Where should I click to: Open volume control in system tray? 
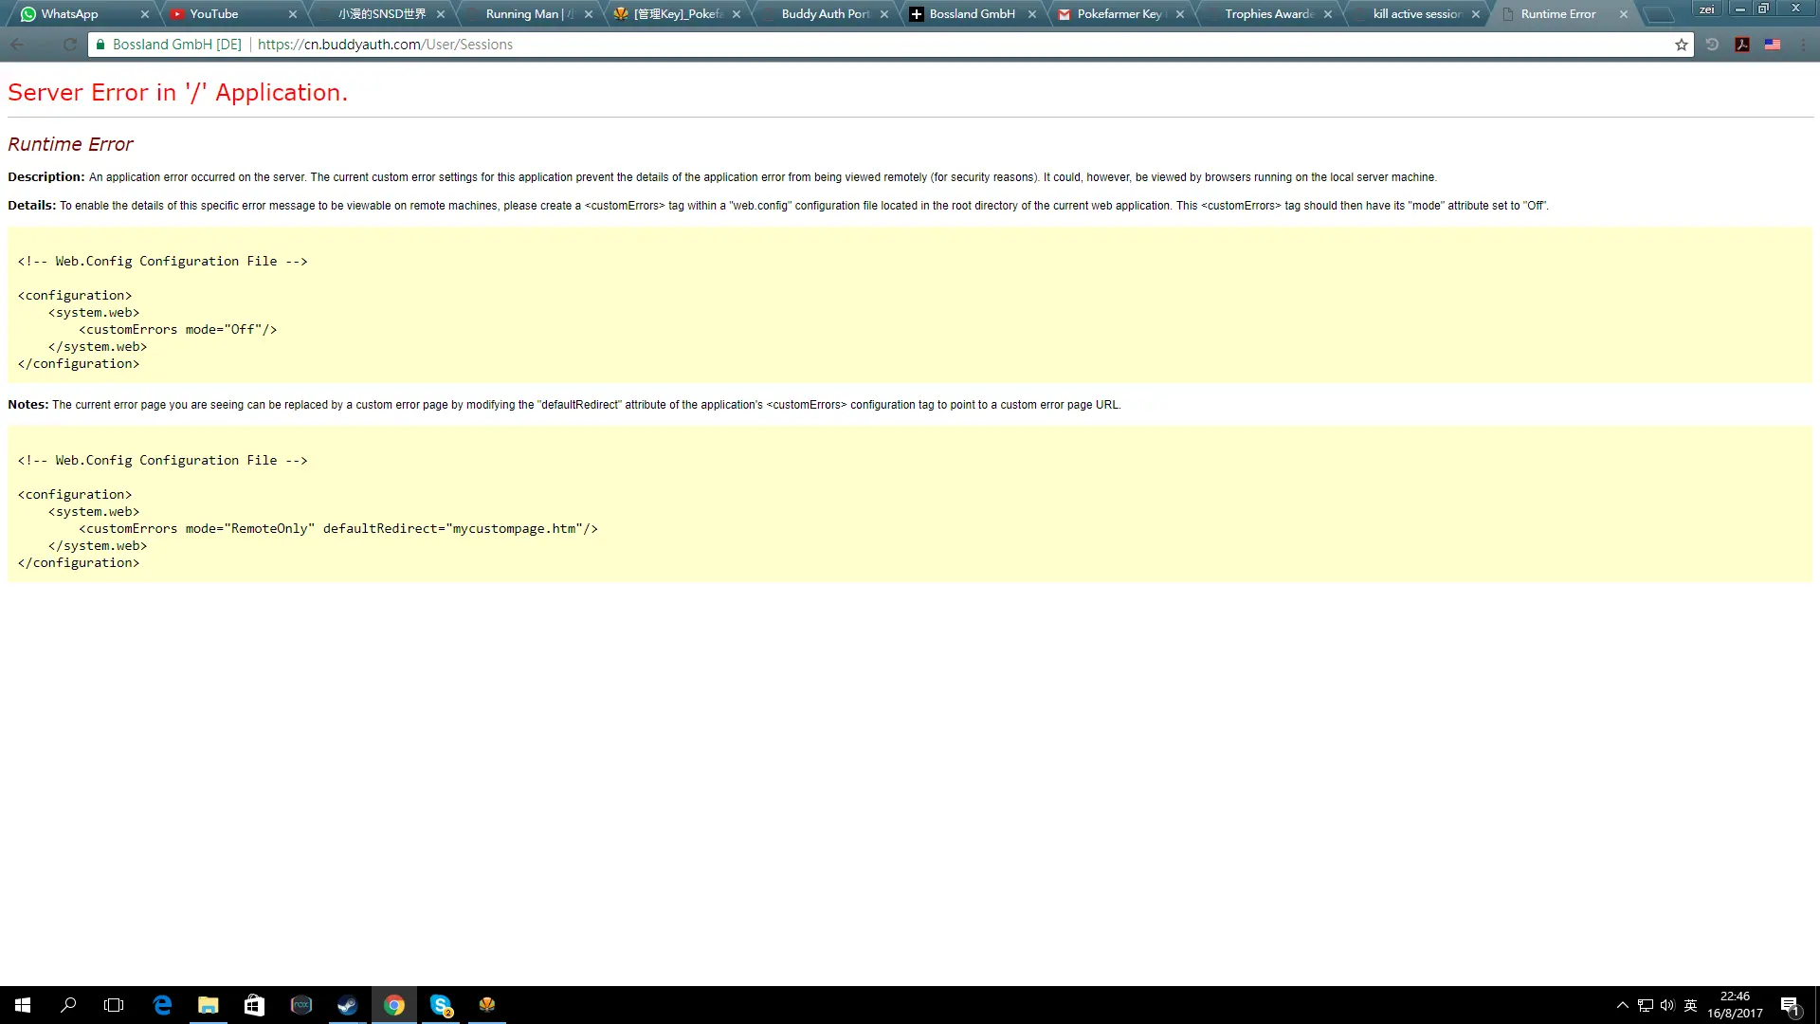[1667, 1005]
